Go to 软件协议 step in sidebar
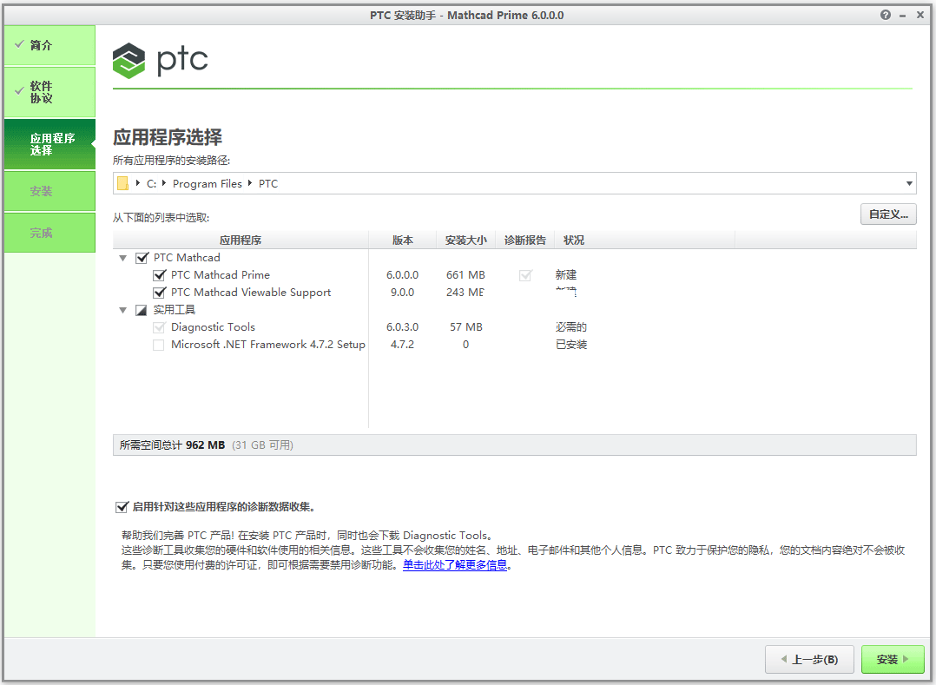Viewport: 936px width, 685px height. [x=49, y=92]
